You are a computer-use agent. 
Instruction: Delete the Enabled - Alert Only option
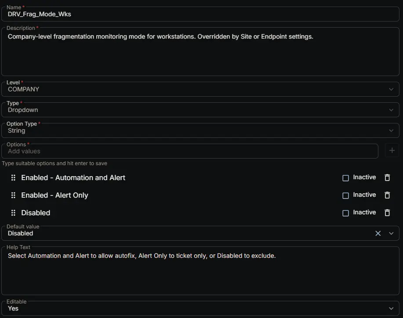click(387, 195)
